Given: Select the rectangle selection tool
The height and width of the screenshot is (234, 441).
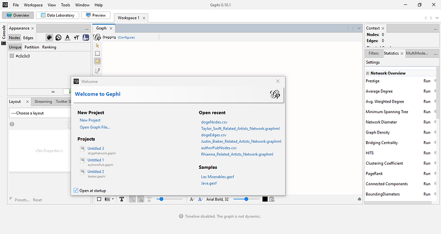Looking at the screenshot, I should [x=98, y=53].
